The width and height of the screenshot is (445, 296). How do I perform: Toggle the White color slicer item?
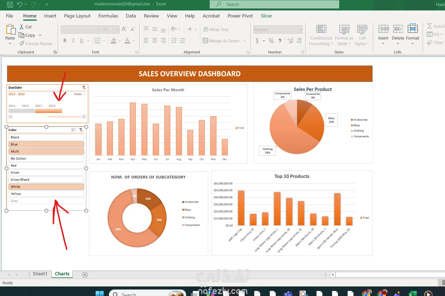[46, 187]
